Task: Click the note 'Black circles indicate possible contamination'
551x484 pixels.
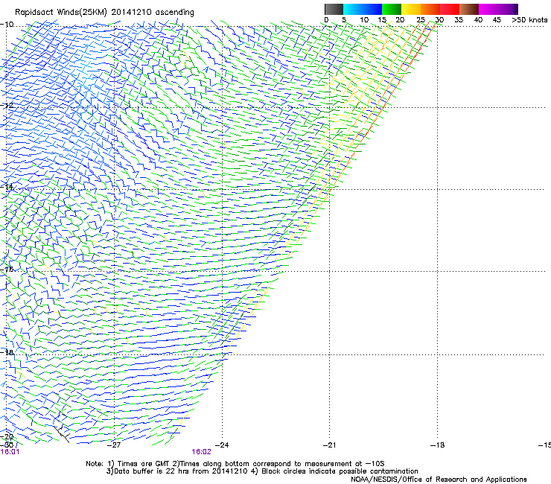Action: click(x=340, y=471)
